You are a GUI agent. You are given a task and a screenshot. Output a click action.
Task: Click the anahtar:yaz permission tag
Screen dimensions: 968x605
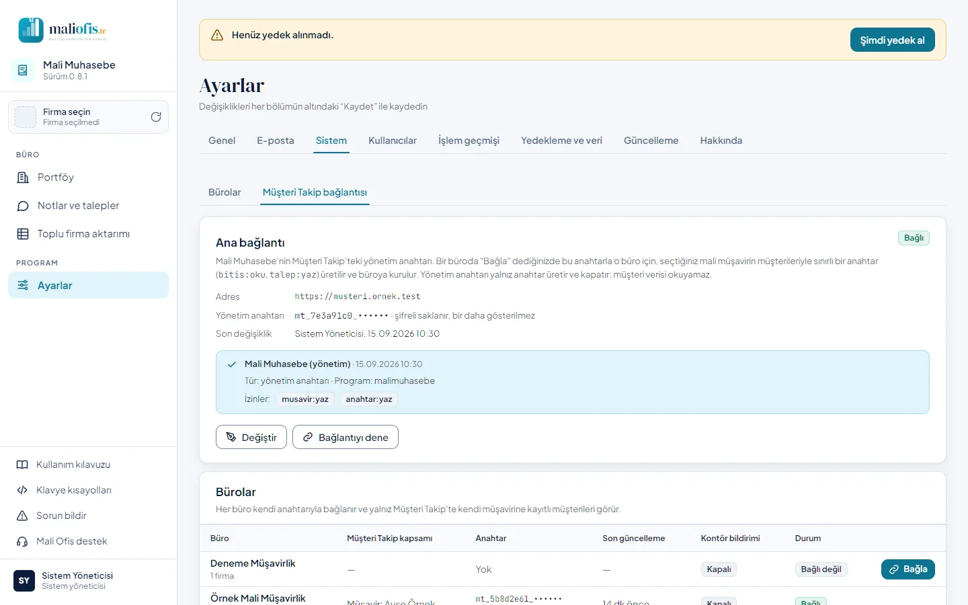369,399
